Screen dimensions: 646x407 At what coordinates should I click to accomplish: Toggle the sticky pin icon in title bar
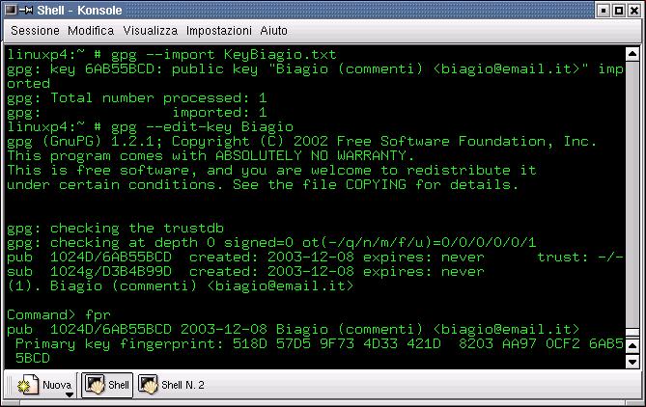tap(27, 10)
